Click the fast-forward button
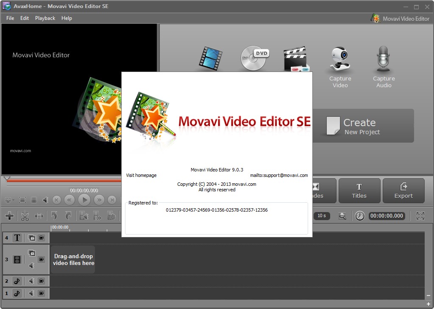Viewport: 434px width, 309px height. pos(99,200)
